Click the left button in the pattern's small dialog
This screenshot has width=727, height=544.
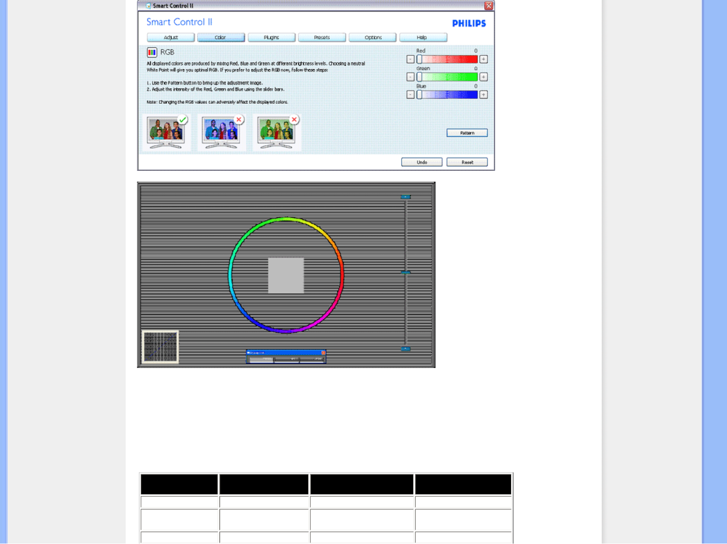tap(261, 360)
